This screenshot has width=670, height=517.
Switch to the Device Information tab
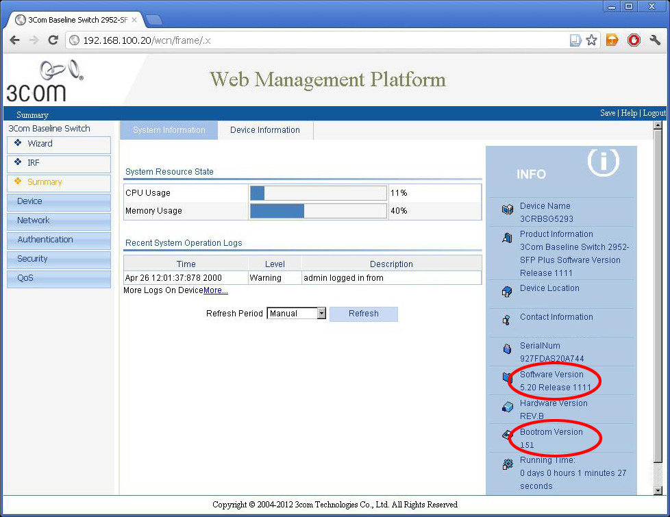coord(265,130)
